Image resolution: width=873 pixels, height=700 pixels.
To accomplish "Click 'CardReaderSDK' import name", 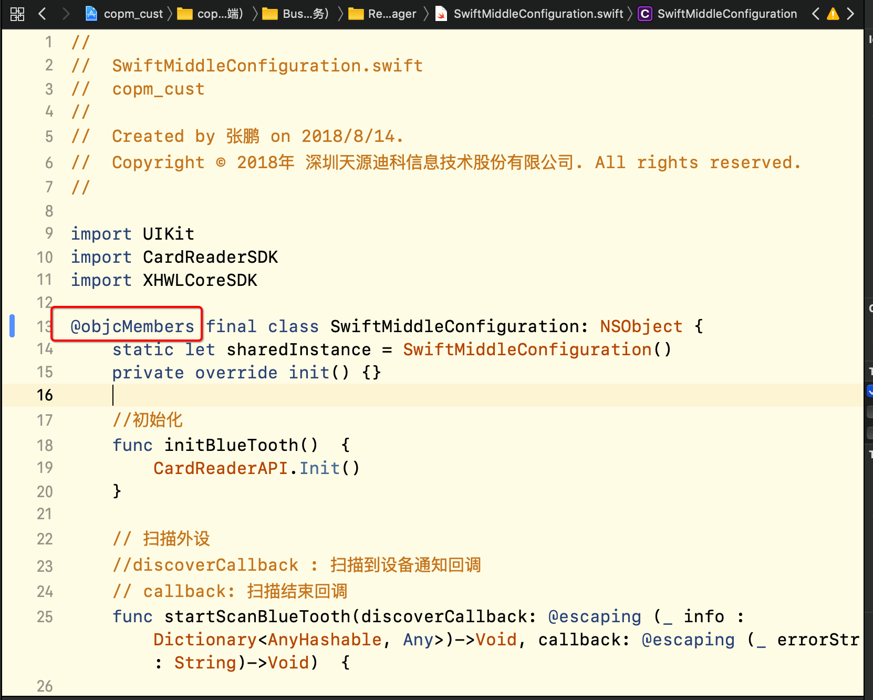I will point(210,256).
